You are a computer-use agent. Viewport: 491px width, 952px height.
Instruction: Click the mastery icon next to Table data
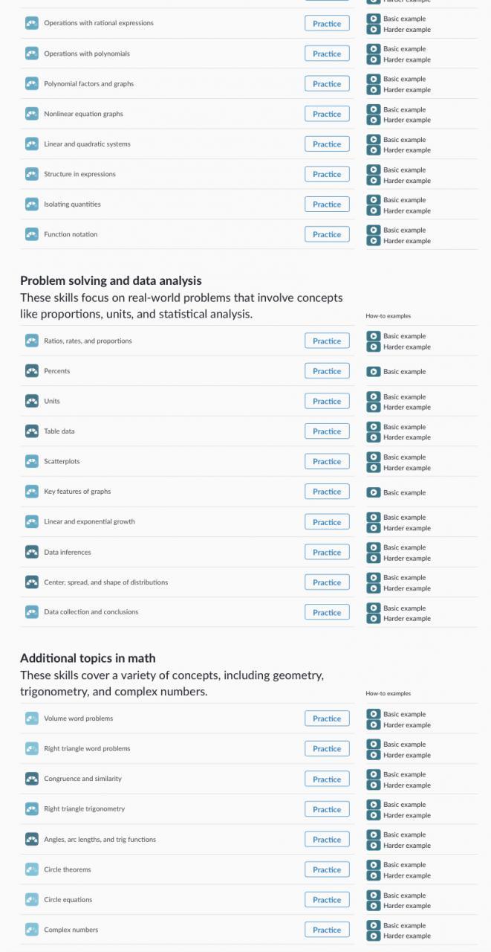(x=31, y=431)
